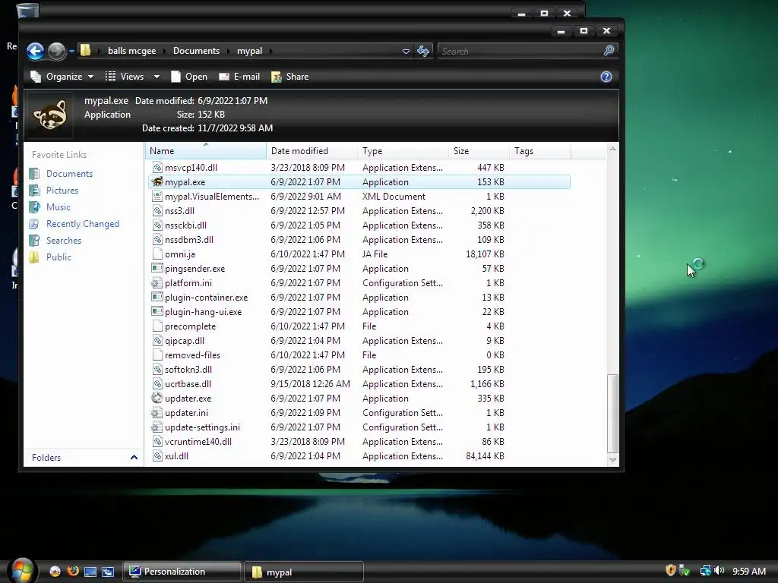Open the Windows Start orb

pyautogui.click(x=22, y=571)
